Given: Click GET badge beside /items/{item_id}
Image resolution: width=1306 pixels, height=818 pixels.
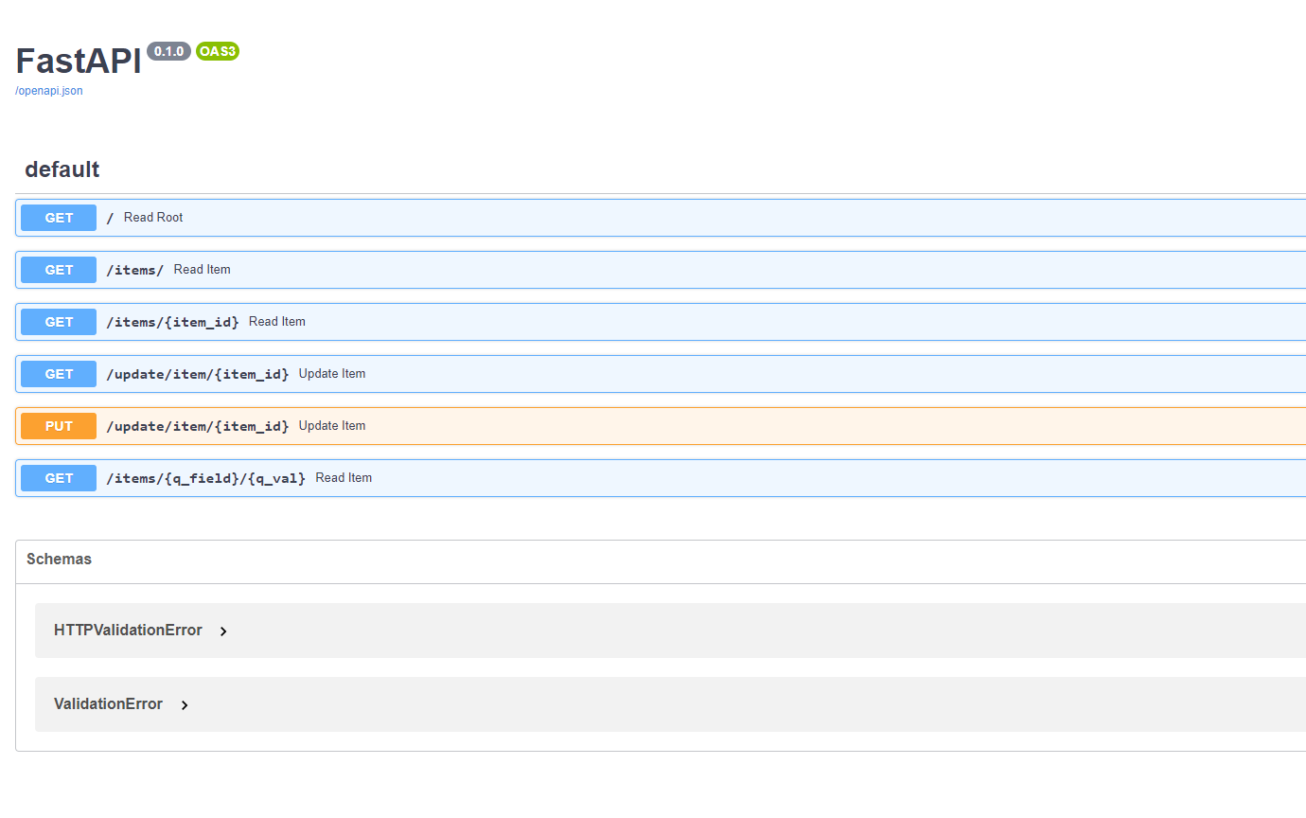Looking at the screenshot, I should pos(59,322).
